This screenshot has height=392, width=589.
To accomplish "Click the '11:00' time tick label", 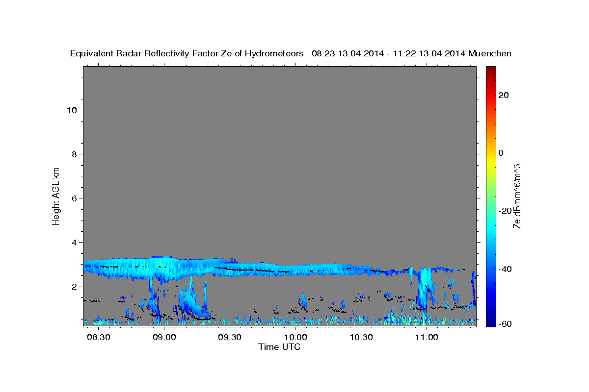I will [427, 338].
